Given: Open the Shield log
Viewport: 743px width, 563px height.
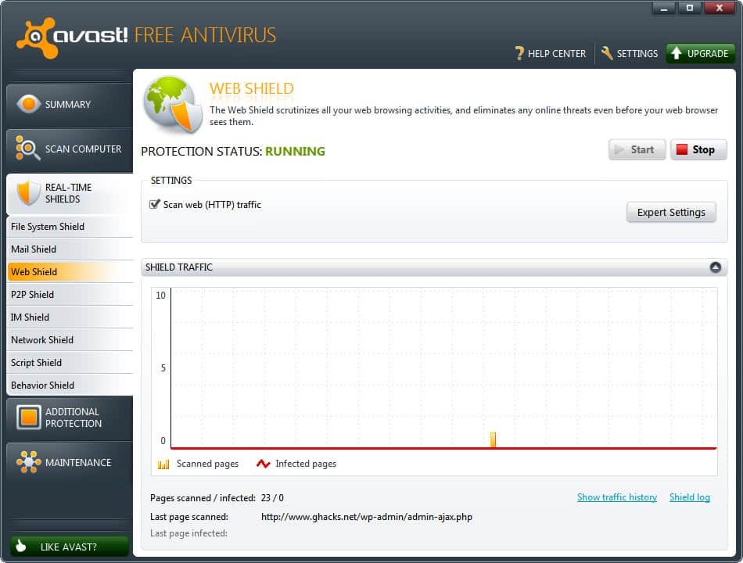Looking at the screenshot, I should [689, 497].
